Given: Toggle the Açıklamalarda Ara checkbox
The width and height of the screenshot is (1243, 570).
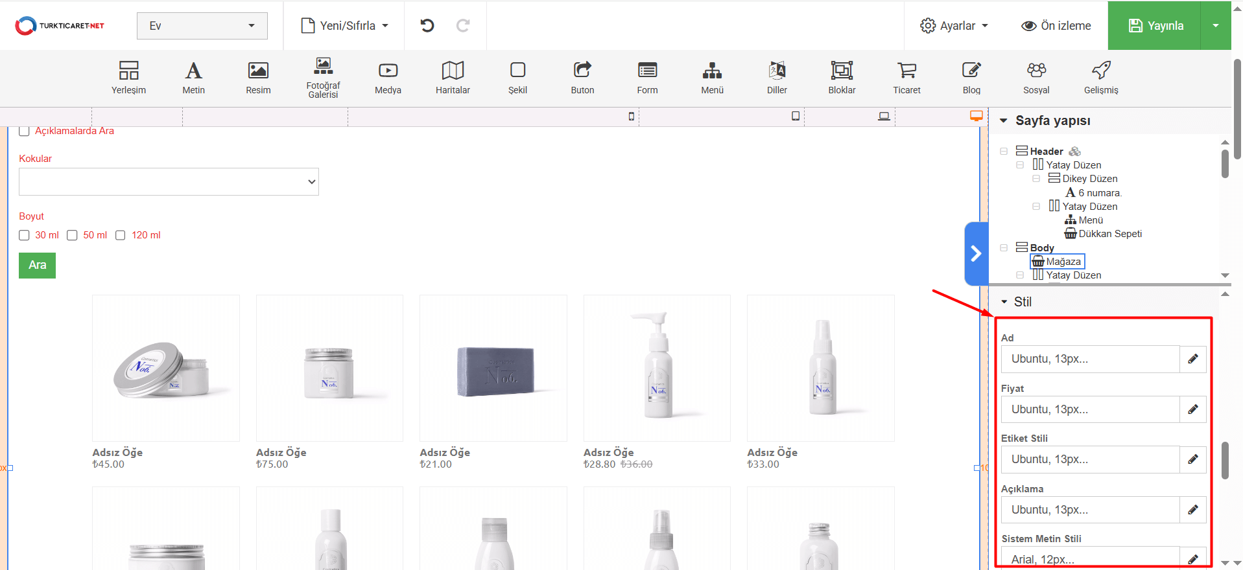Looking at the screenshot, I should [25, 131].
